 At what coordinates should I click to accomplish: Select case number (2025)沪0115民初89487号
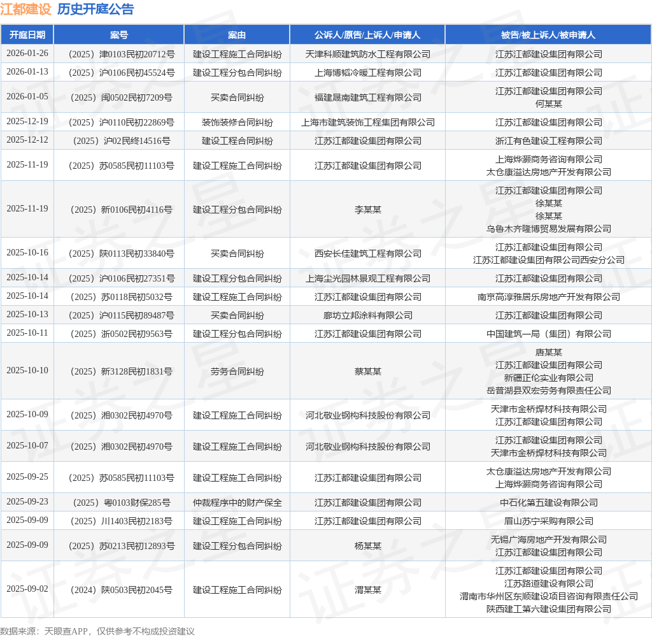click(122, 315)
